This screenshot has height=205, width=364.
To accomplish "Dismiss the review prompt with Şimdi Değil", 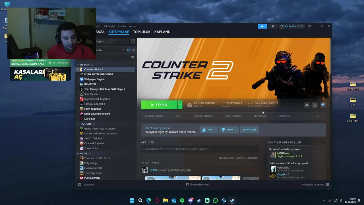I will pos(249,130).
